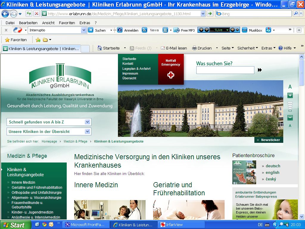Open the Ansicht menu
Screen dimensions: 305x229
[x=48, y=23]
